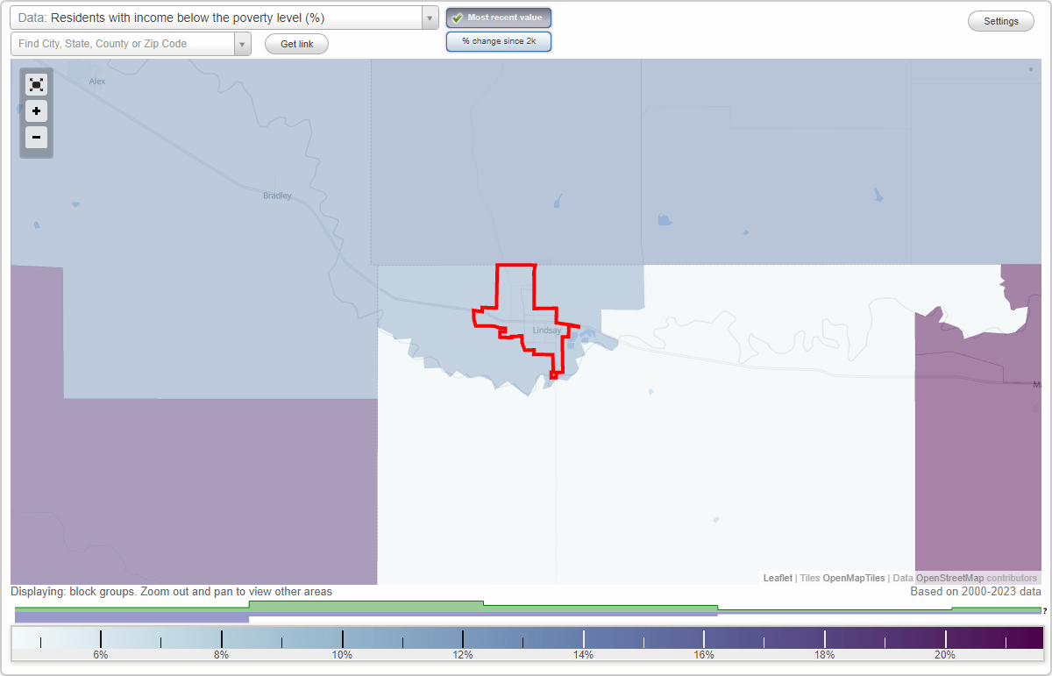
Task: Enable the % change since 2k view
Action: click(498, 40)
